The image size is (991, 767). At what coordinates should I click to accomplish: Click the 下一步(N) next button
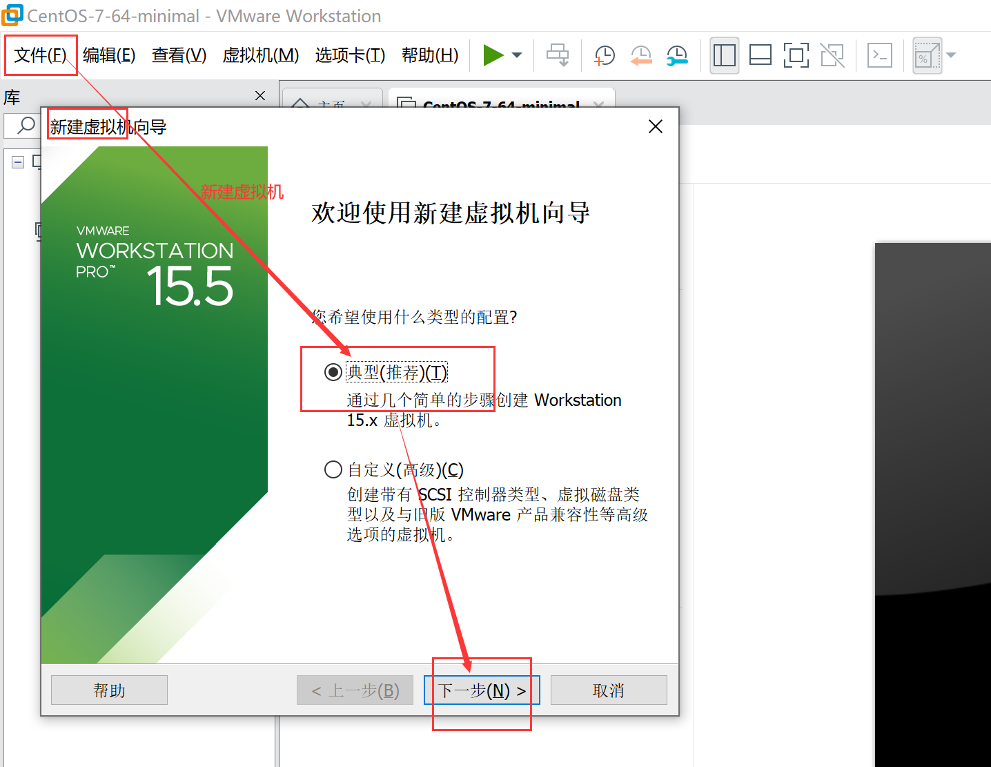[482, 690]
